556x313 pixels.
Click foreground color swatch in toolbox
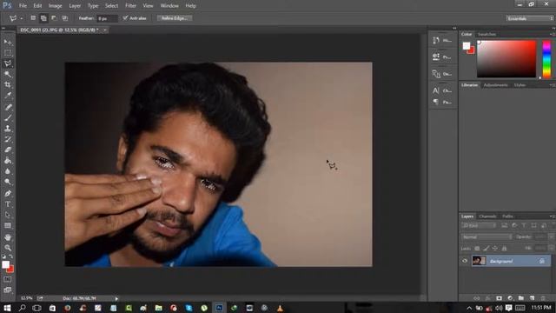pyautogui.click(x=5, y=264)
